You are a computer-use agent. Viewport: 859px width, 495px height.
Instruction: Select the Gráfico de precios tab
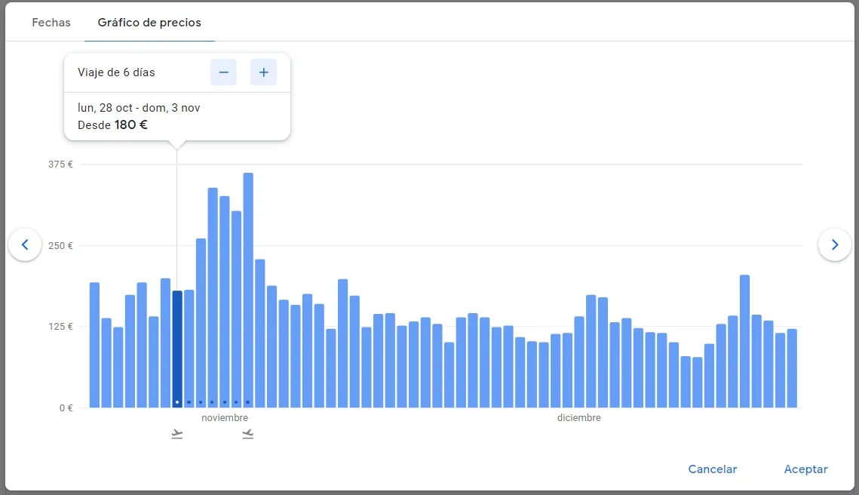pos(149,23)
